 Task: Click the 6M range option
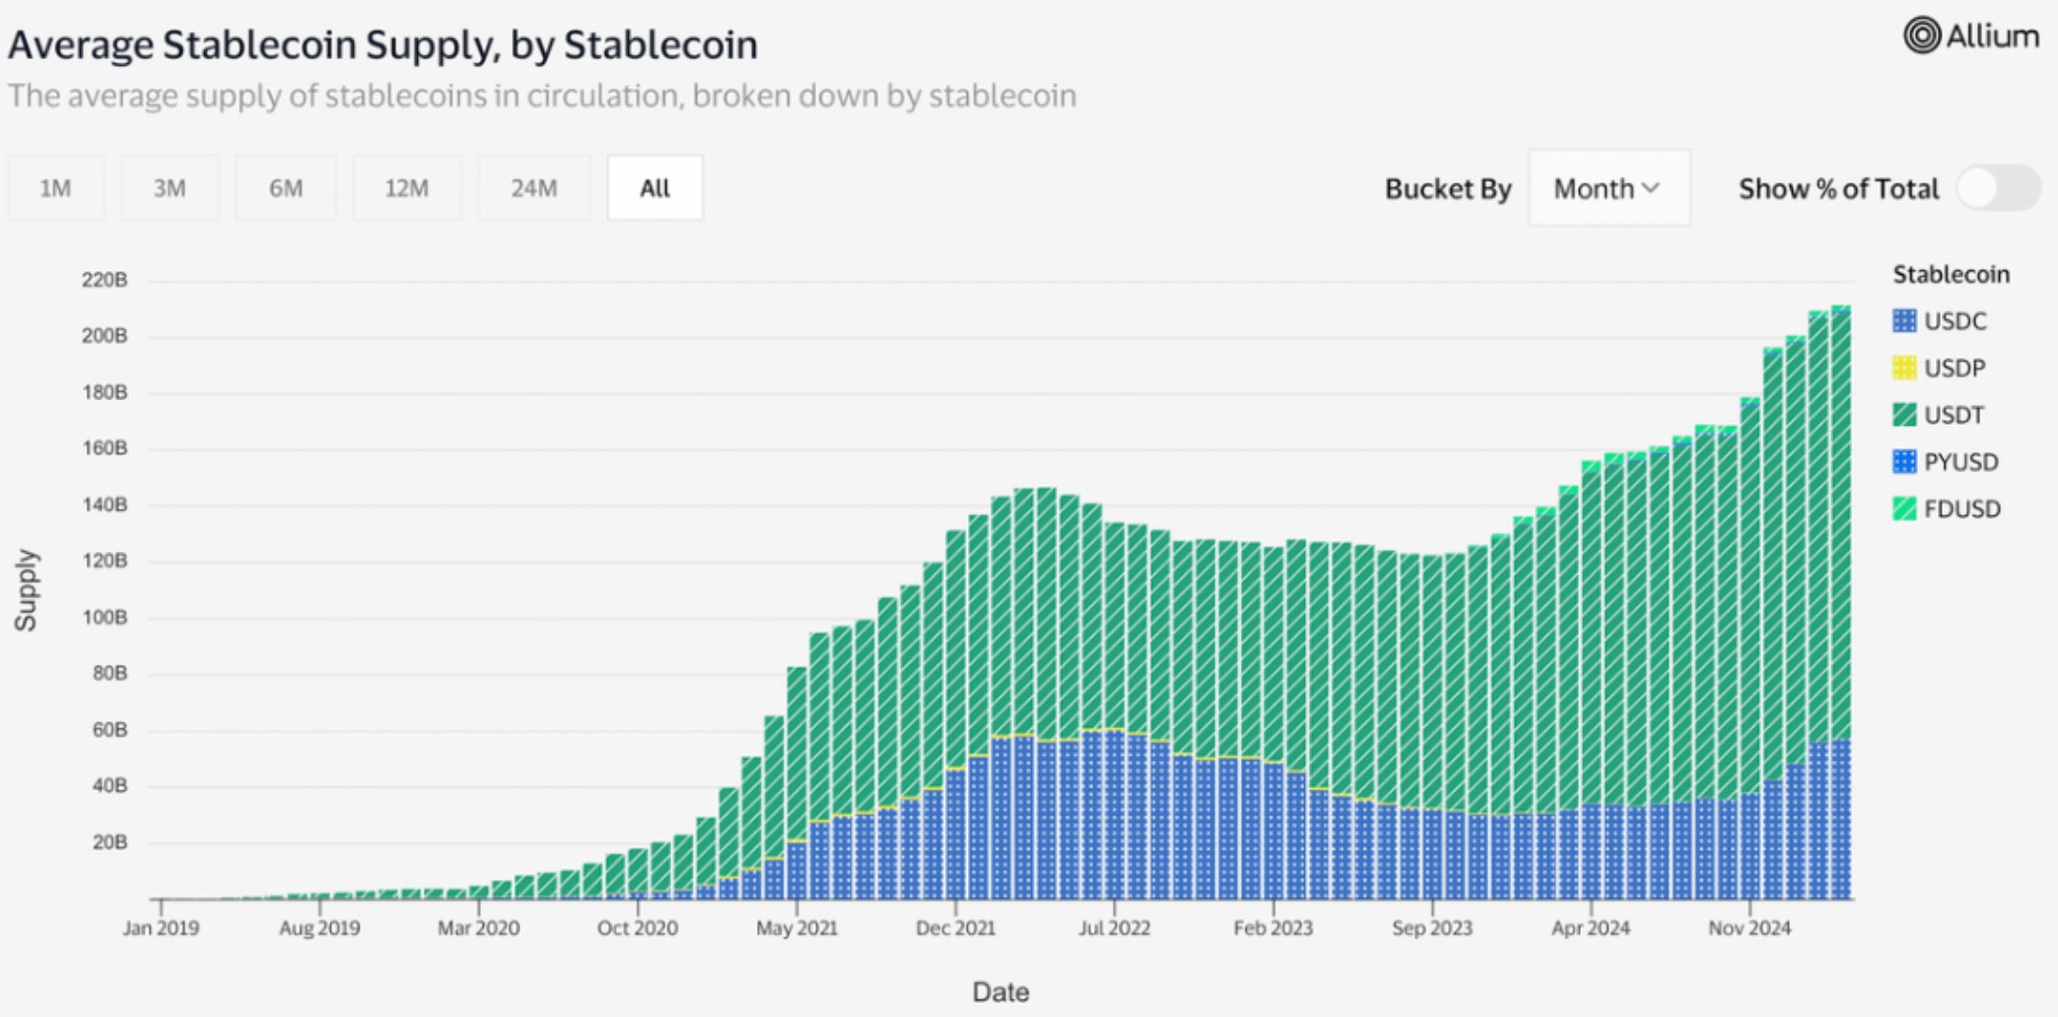point(286,187)
